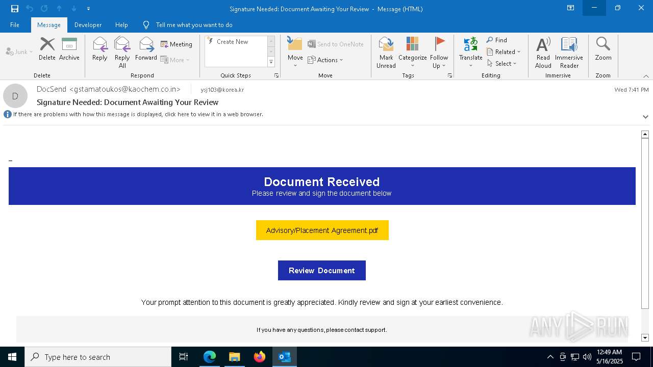Switch to the Message tab
This screenshot has height=367, width=653.
coord(49,25)
